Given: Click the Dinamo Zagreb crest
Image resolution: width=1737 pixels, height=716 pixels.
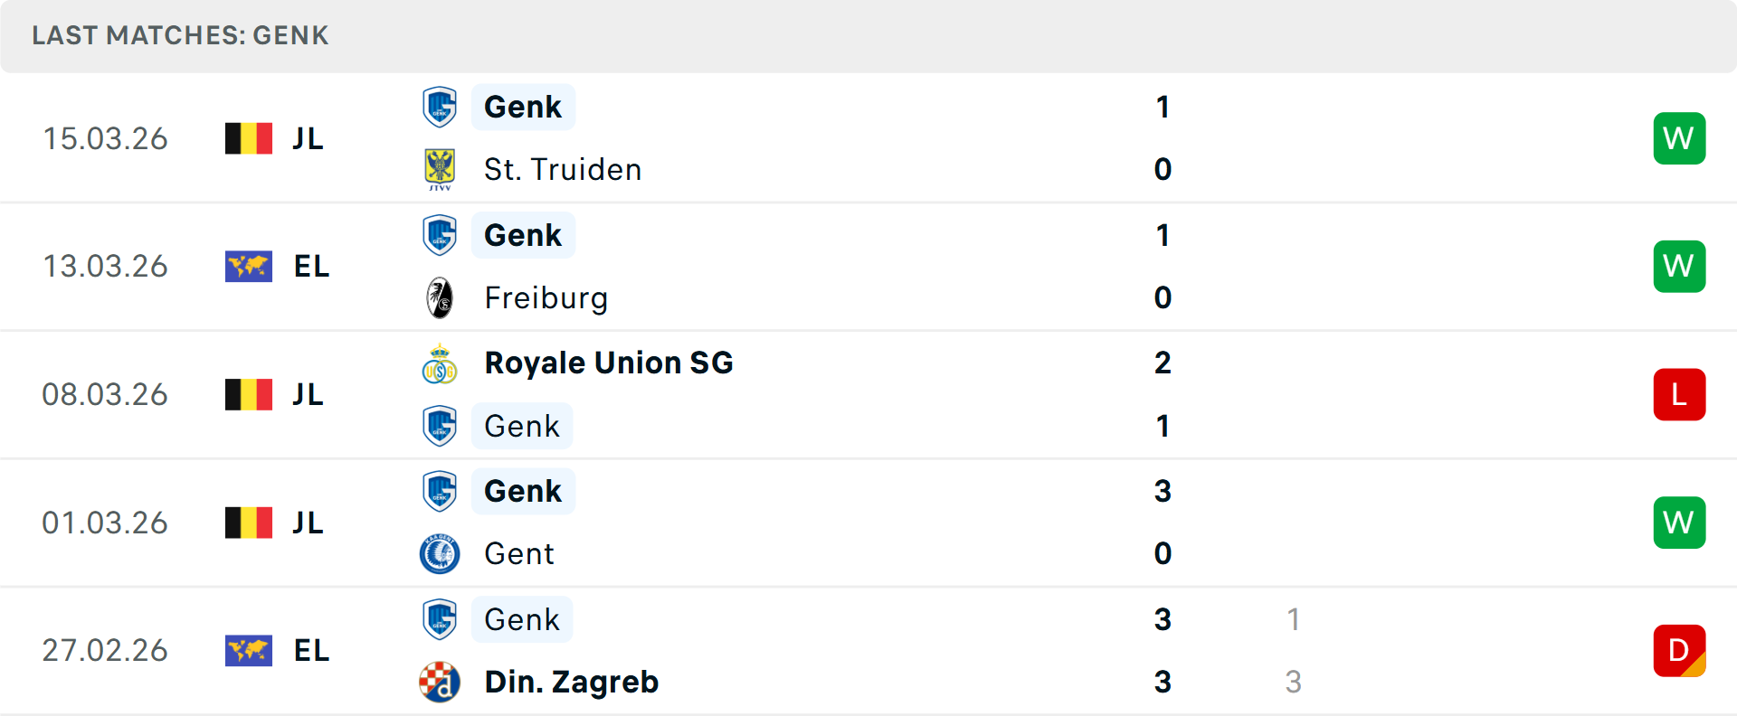Looking at the screenshot, I should pyautogui.click(x=440, y=682).
